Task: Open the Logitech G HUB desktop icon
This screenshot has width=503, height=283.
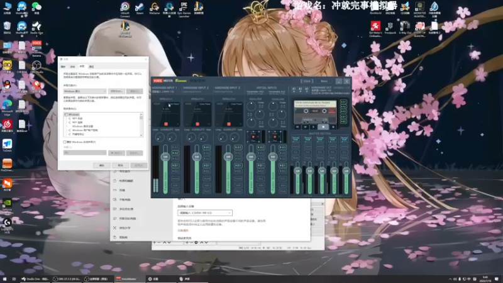Action: 7,226
